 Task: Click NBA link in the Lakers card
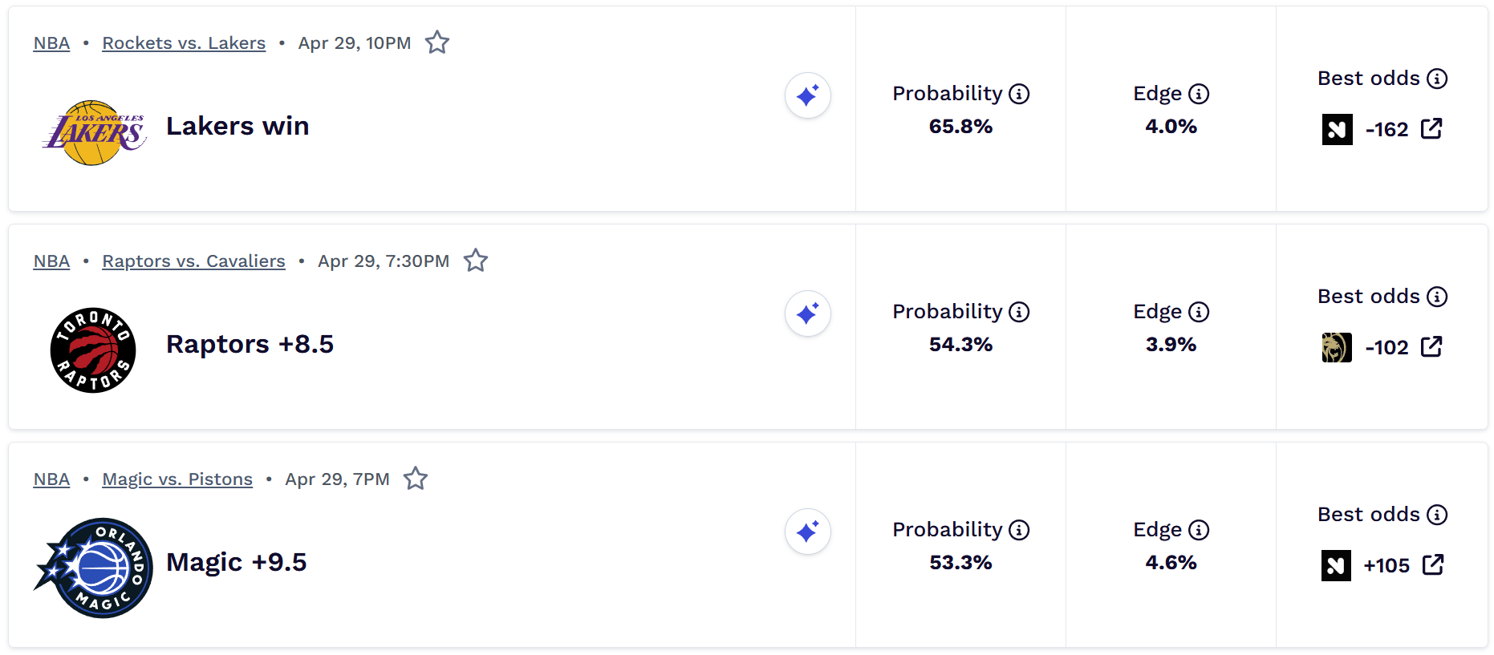[51, 43]
